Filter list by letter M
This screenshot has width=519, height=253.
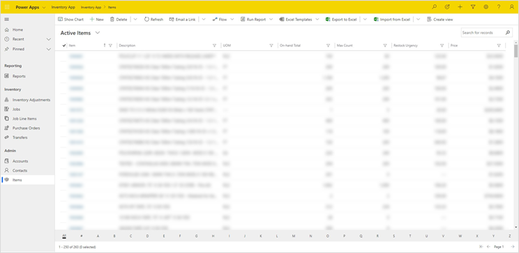point(294,236)
